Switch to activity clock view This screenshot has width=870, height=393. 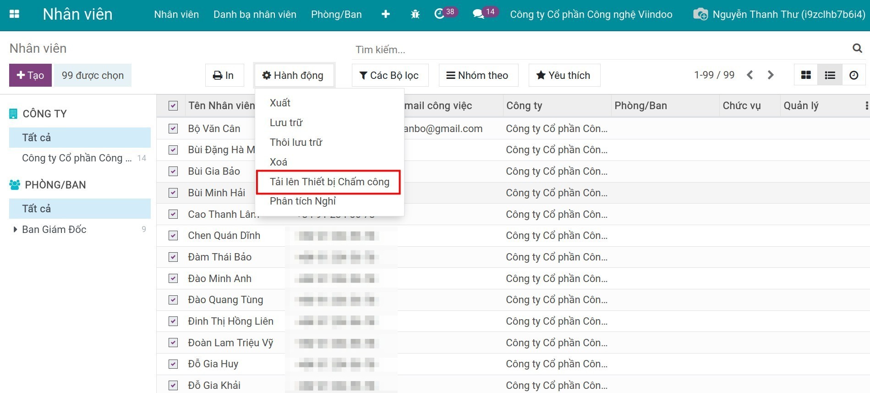(854, 75)
